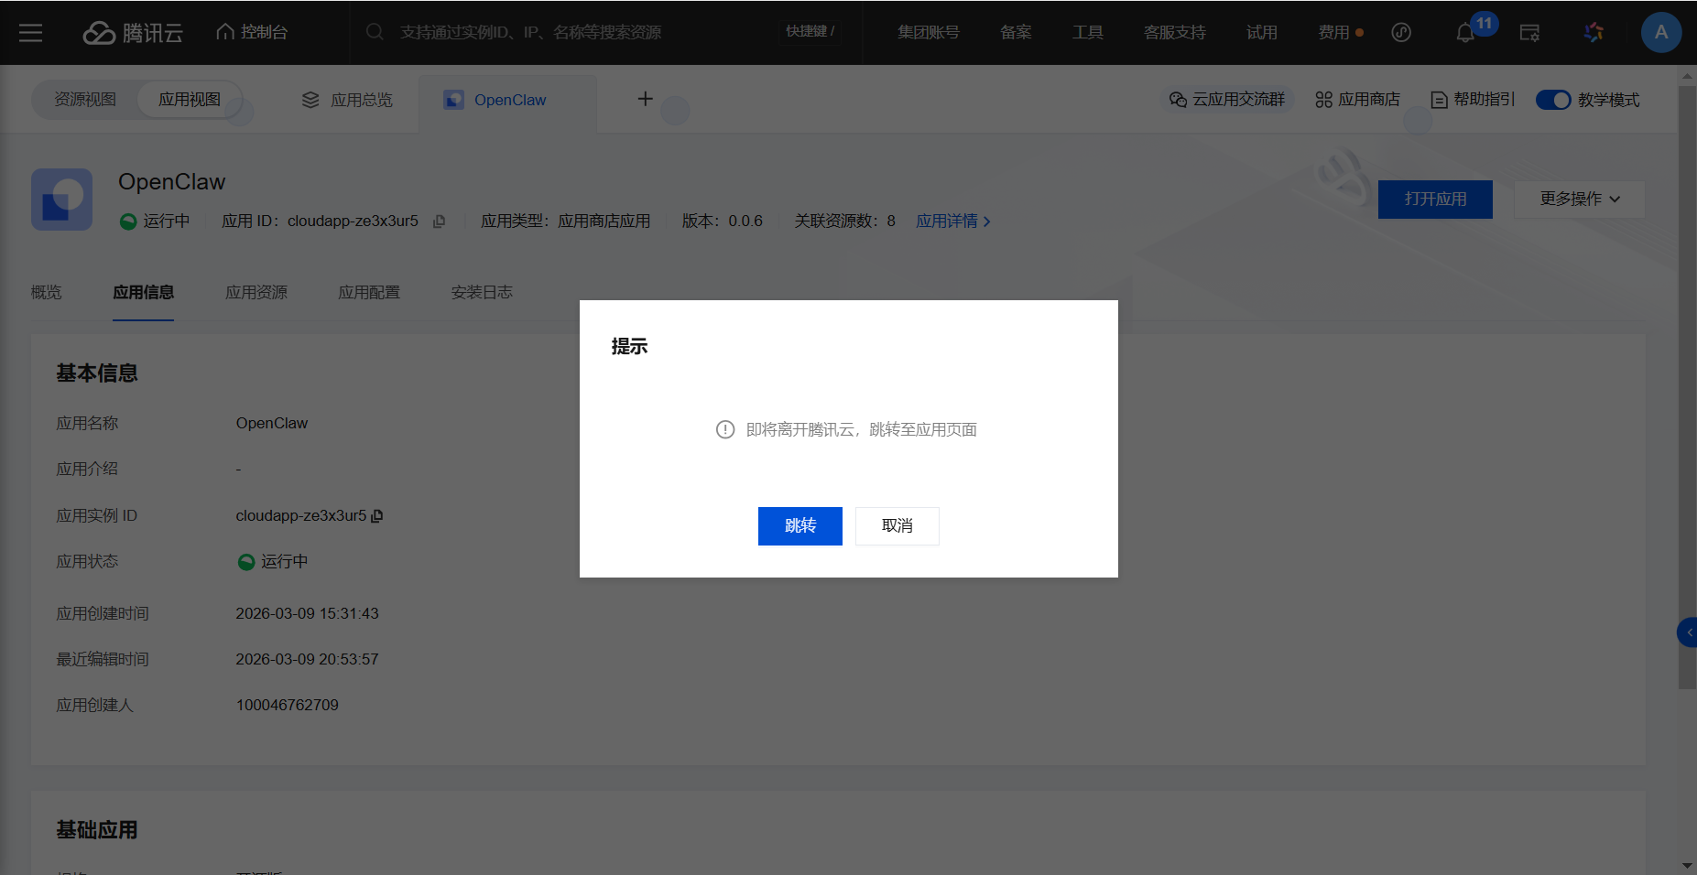
Task: Open the 工具 menu
Action: click(1088, 32)
